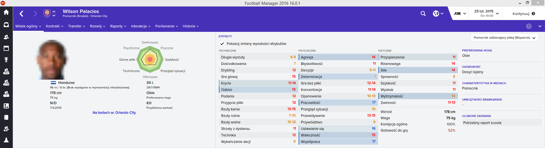Open the reserves squad icon
The image size is (545, 148).
(x=6, y=71)
